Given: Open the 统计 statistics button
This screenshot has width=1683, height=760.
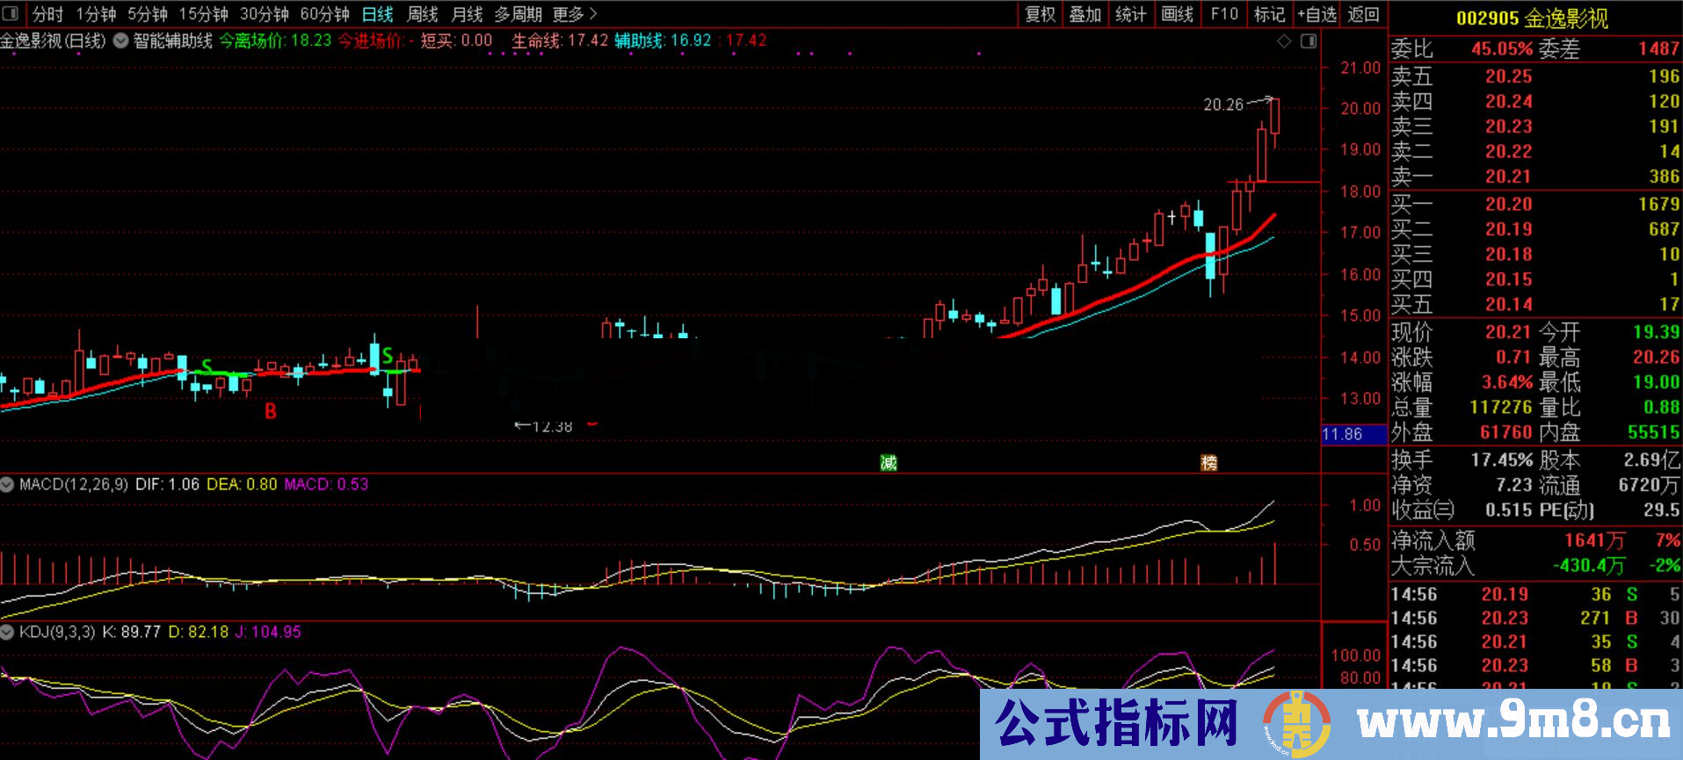Looking at the screenshot, I should click(x=1131, y=14).
